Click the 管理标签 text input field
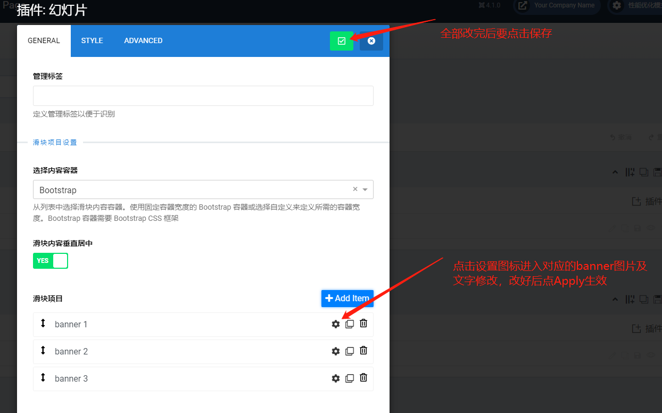 point(203,96)
